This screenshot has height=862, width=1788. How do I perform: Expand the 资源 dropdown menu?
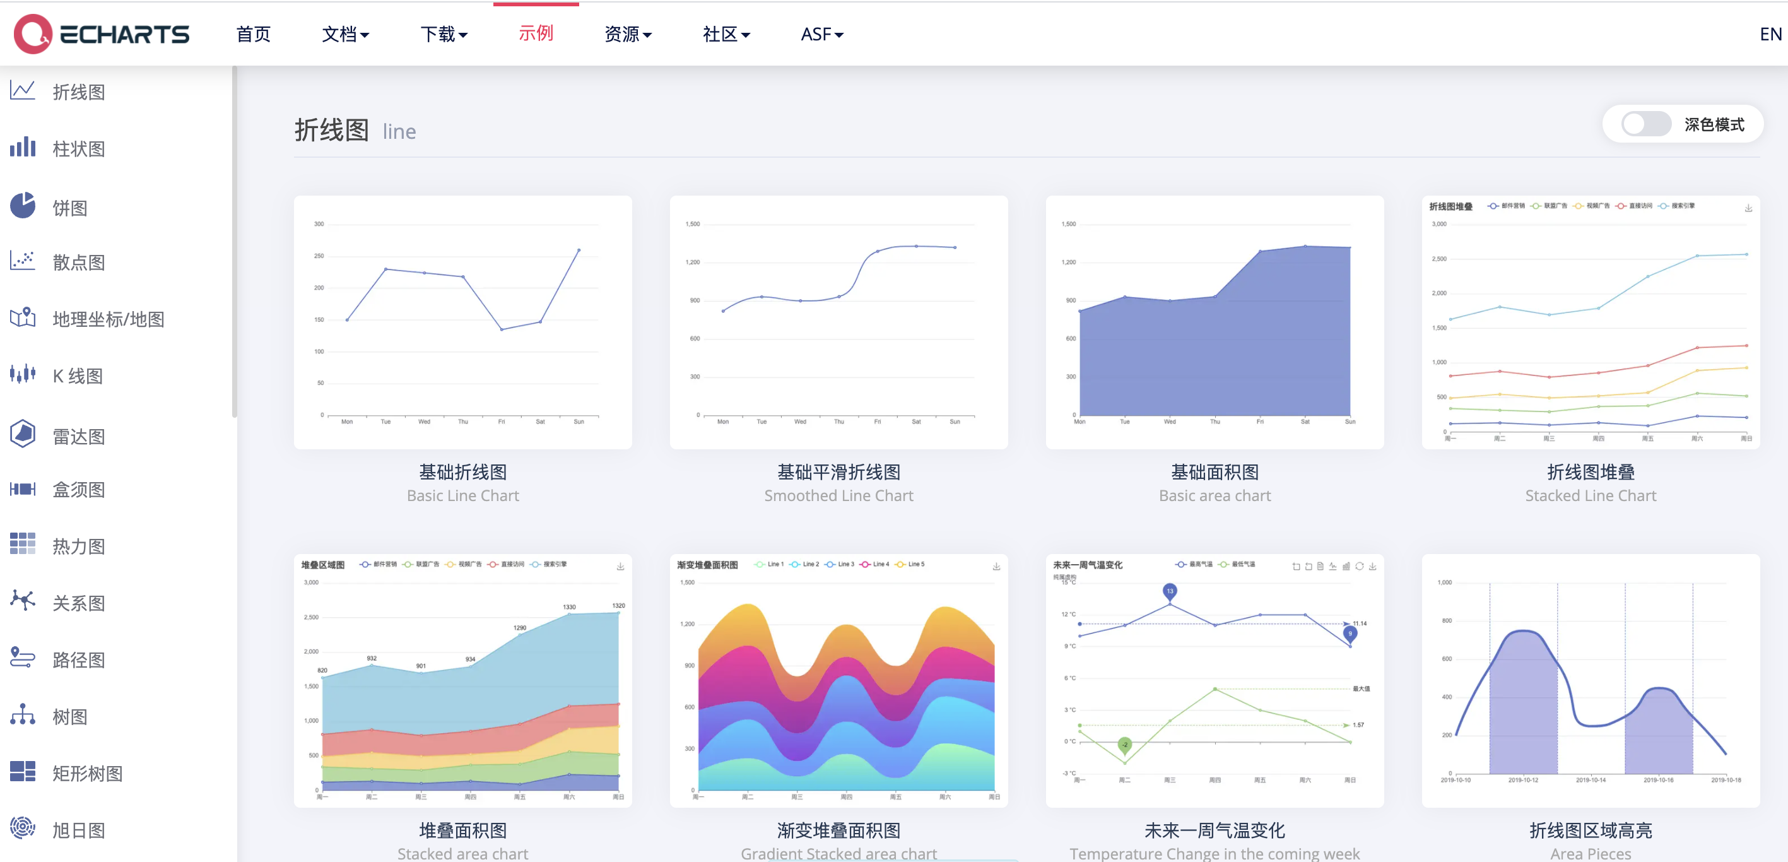(x=628, y=34)
